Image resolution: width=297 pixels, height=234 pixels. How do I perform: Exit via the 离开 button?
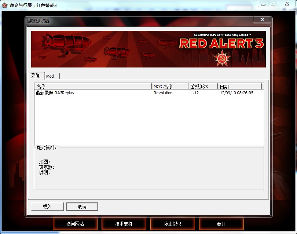(221, 224)
